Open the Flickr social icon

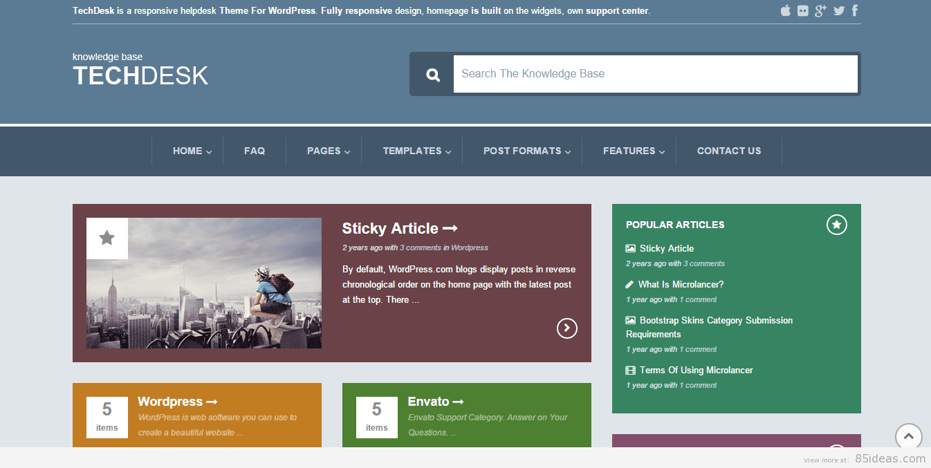click(x=802, y=10)
